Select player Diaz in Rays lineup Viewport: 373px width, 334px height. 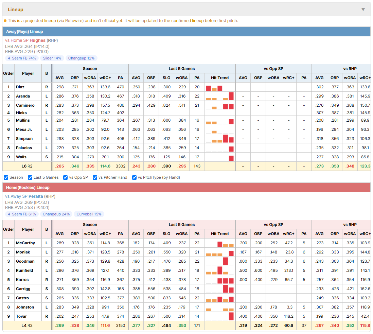coord(20,87)
